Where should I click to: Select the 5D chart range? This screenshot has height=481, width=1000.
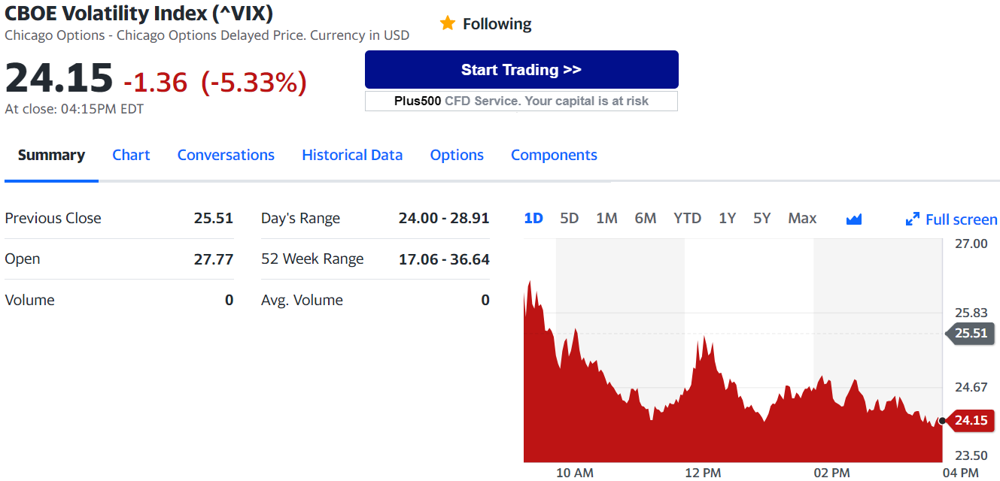[x=570, y=218]
